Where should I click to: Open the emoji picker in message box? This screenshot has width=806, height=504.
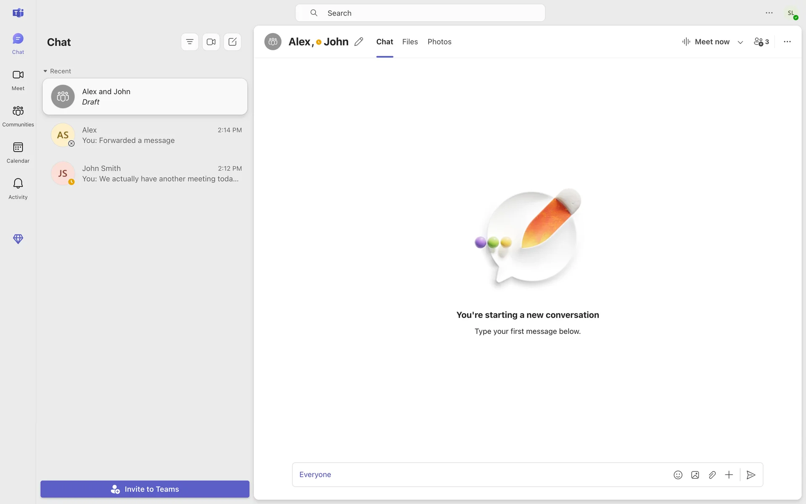pyautogui.click(x=678, y=475)
